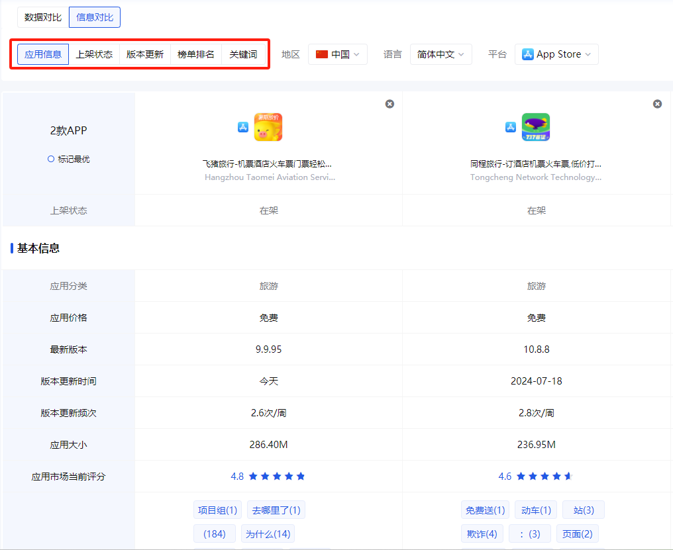Open the 地区 中国 dropdown
The width and height of the screenshot is (673, 550).
click(x=338, y=54)
